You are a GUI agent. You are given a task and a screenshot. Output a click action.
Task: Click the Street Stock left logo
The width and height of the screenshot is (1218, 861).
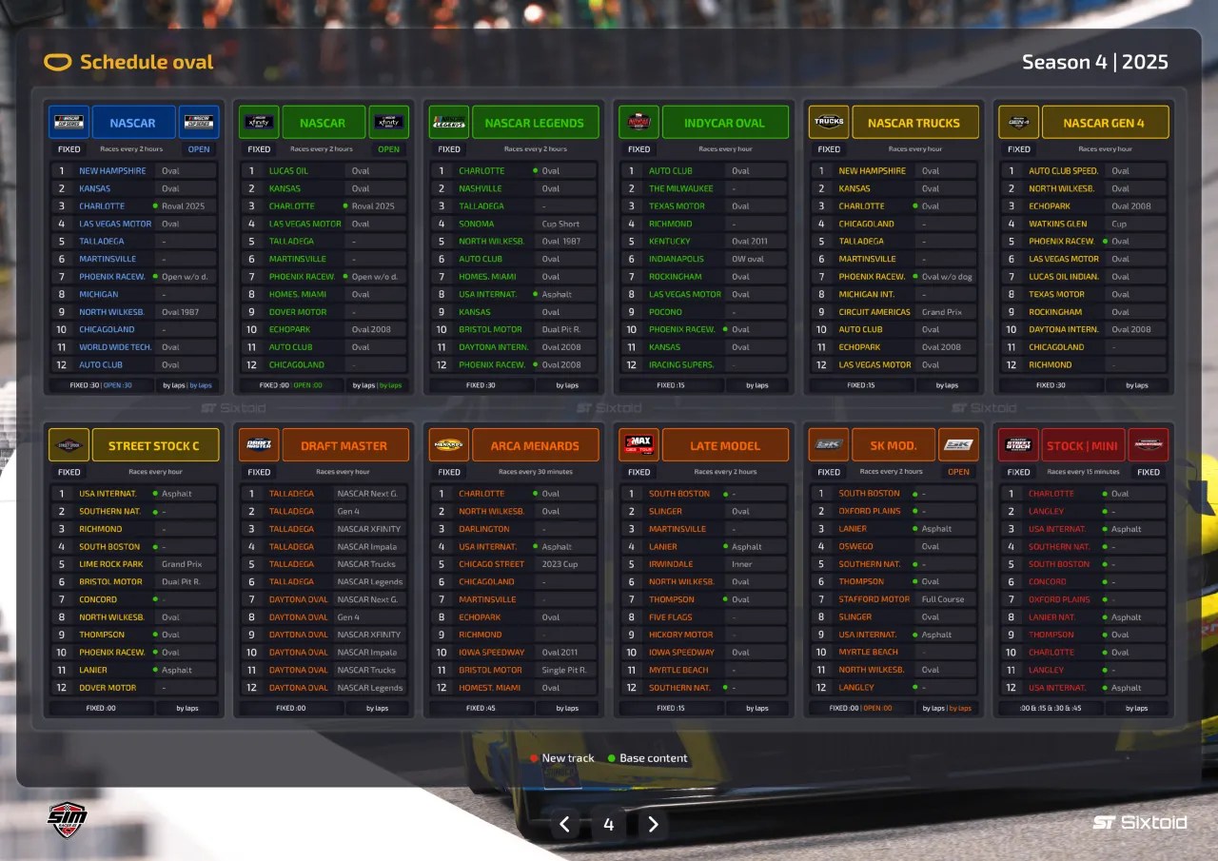1018,445
